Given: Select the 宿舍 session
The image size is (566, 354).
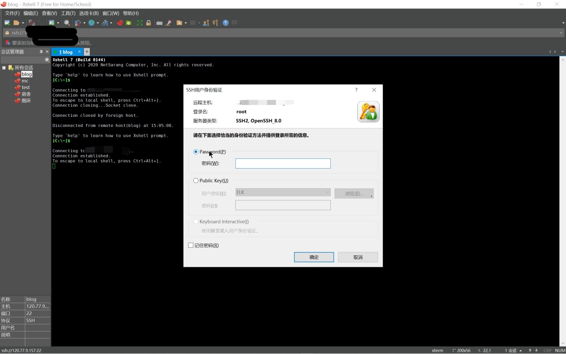Looking at the screenshot, I should click(x=26, y=94).
